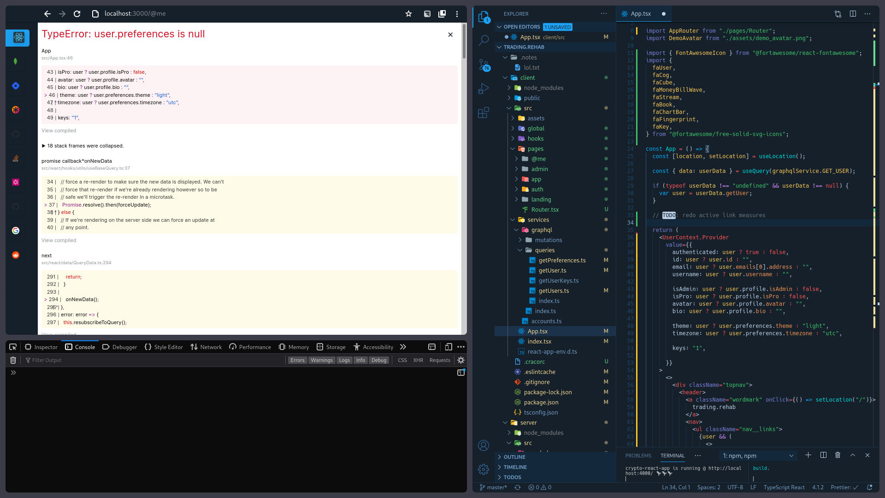Synchronize changes icon in status bar
Viewport: 885px width, 498px height.
[x=518, y=487]
